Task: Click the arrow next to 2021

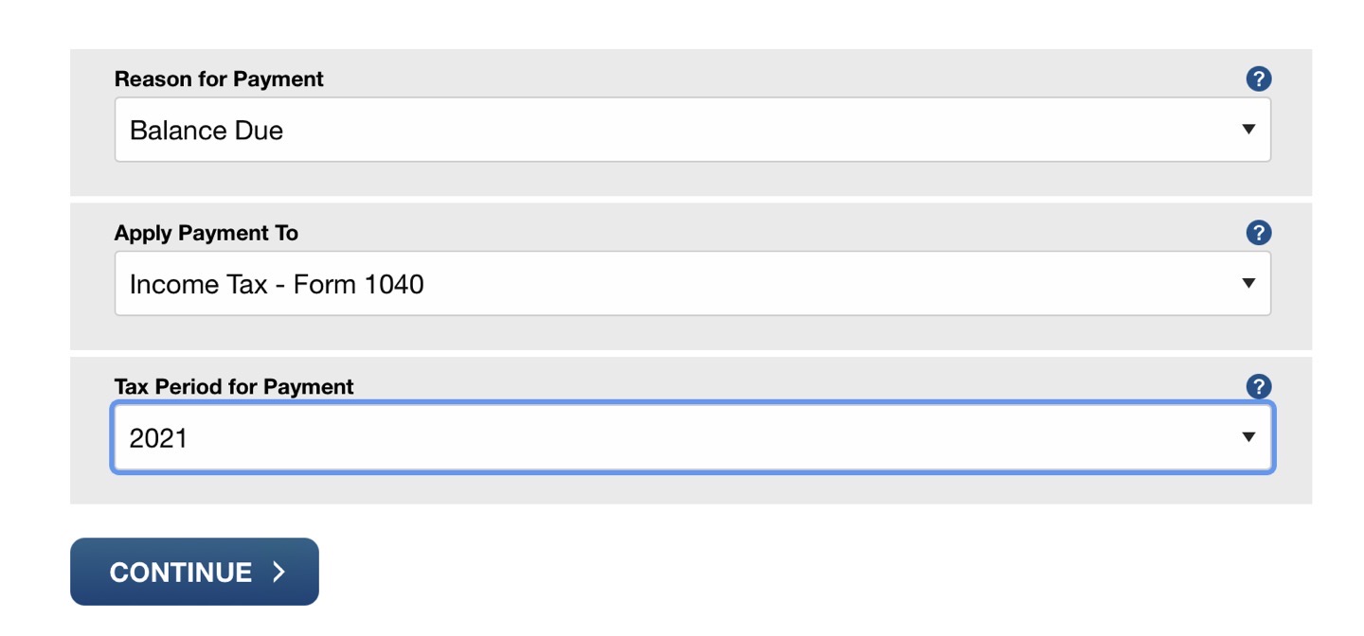Action: point(1248,436)
